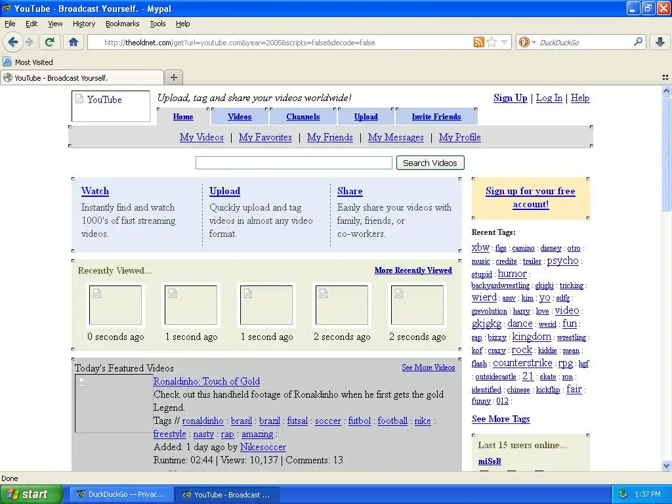Screen dimensions: 672x504
Task: Open the Share heading link
Action: click(350, 191)
